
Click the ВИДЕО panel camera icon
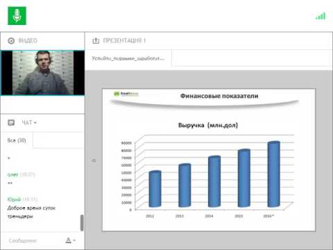(11, 41)
